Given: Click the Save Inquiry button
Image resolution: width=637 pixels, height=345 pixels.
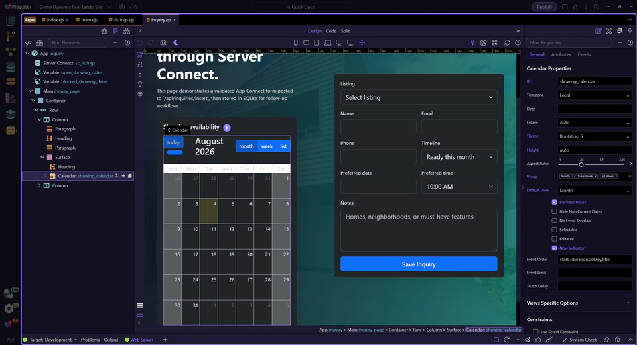Looking at the screenshot, I should 419,264.
